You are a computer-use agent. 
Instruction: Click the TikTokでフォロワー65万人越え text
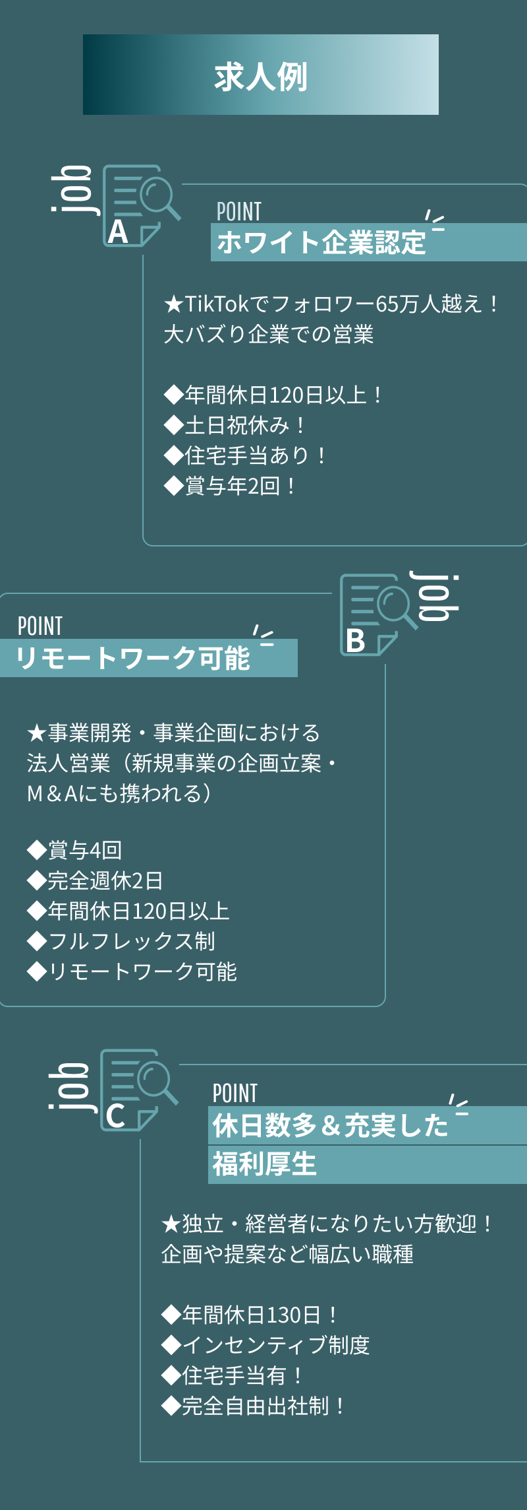pyautogui.click(x=331, y=304)
